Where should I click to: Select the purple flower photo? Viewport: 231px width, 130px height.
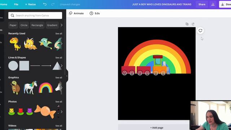pyautogui.click(x=30, y=112)
